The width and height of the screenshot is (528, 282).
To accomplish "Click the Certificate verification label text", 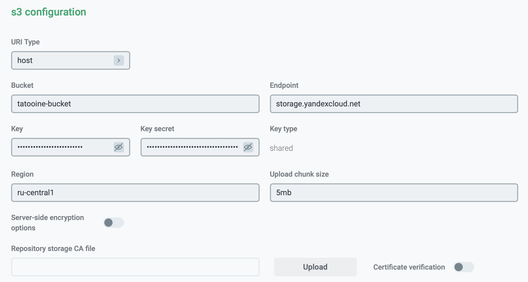I will coord(409,267).
